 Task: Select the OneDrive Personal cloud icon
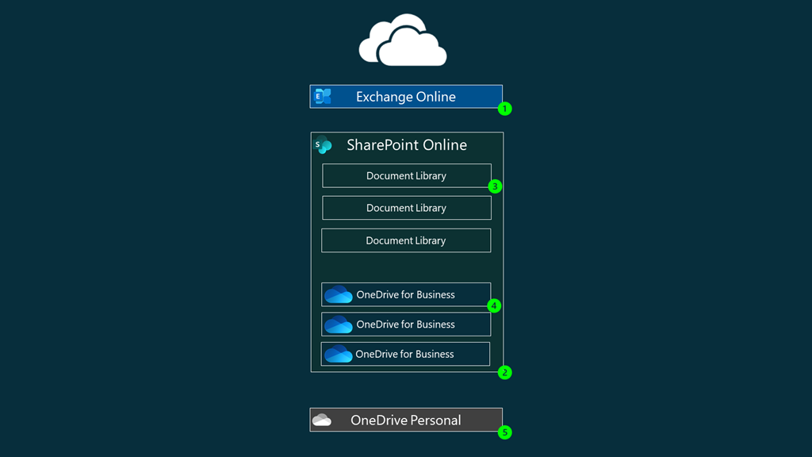[x=322, y=420]
